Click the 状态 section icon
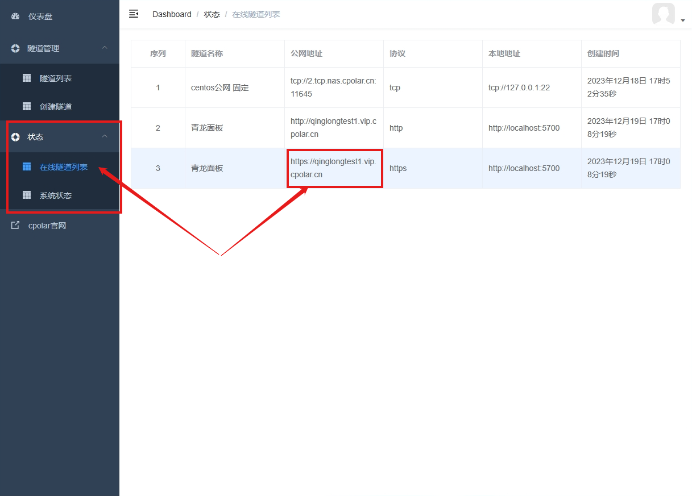The height and width of the screenshot is (496, 692). pyautogui.click(x=15, y=137)
